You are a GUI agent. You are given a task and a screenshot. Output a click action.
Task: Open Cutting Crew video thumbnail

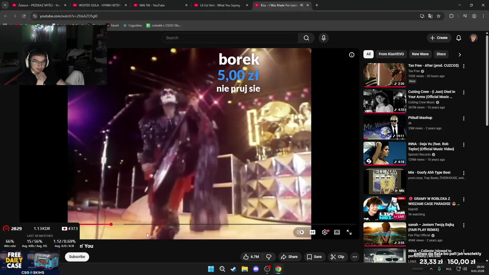[384, 101]
